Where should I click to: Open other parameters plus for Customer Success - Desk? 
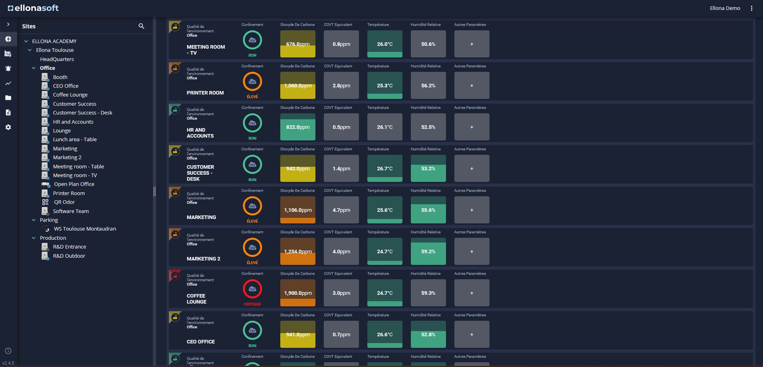coord(472,168)
